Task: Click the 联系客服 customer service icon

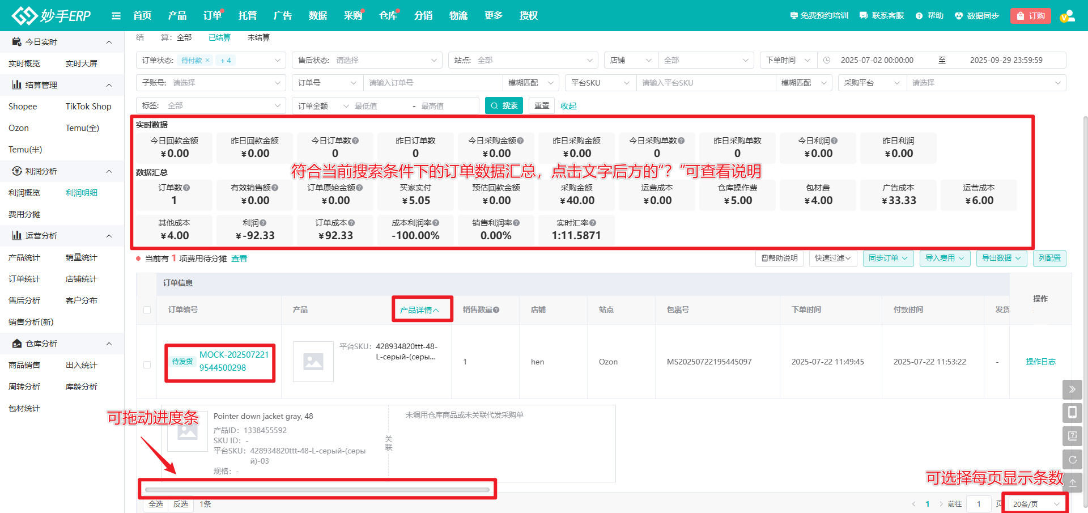Action: click(863, 15)
